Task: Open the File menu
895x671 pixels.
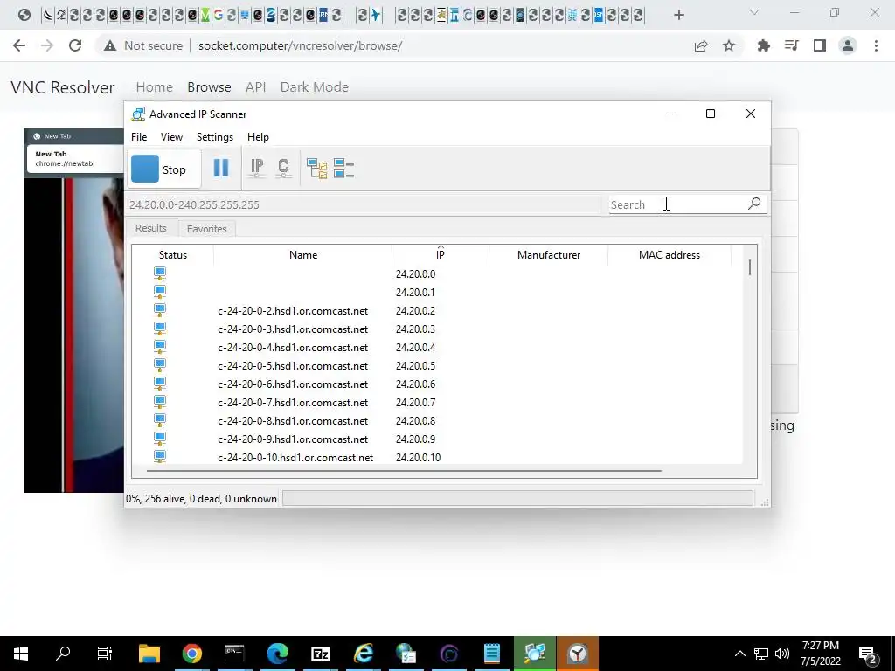Action: click(139, 137)
